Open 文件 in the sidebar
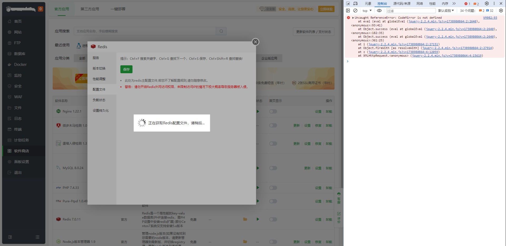Image resolution: width=506 pixels, height=246 pixels. tap(24, 108)
